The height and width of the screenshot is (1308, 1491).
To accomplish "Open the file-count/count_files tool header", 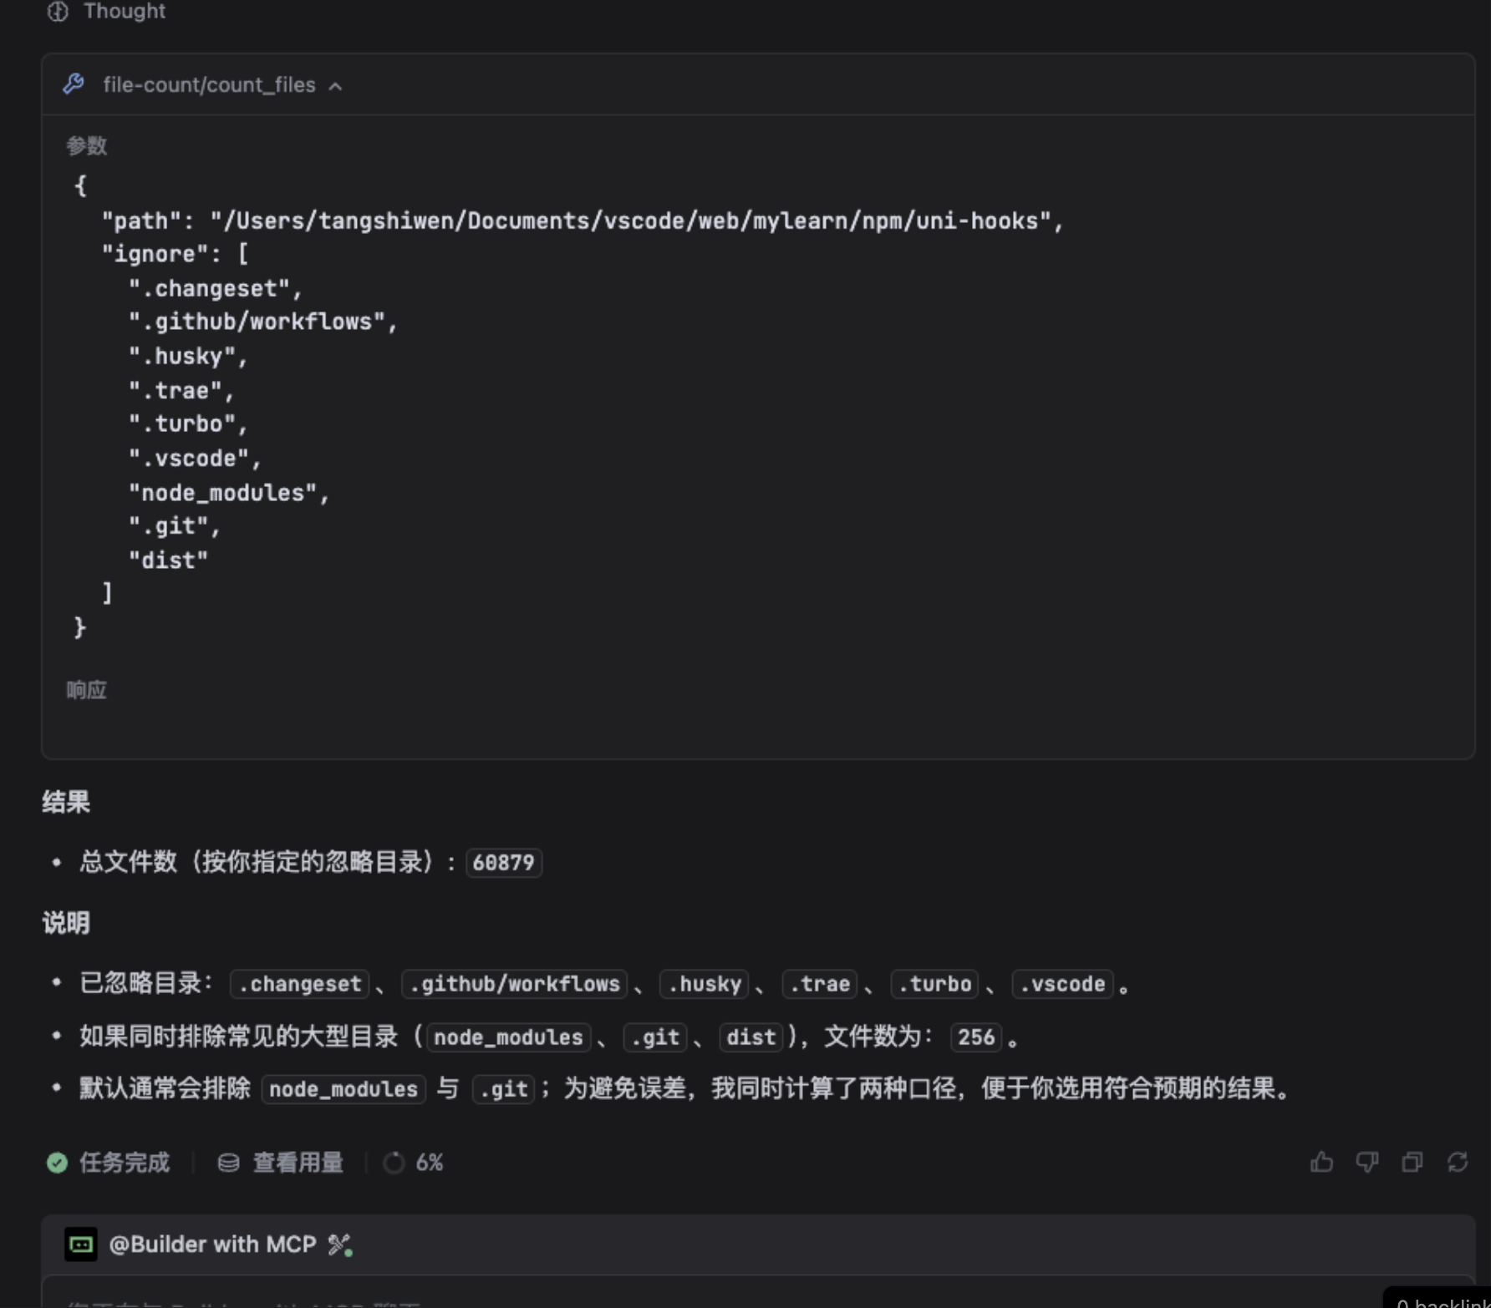I will point(209,85).
